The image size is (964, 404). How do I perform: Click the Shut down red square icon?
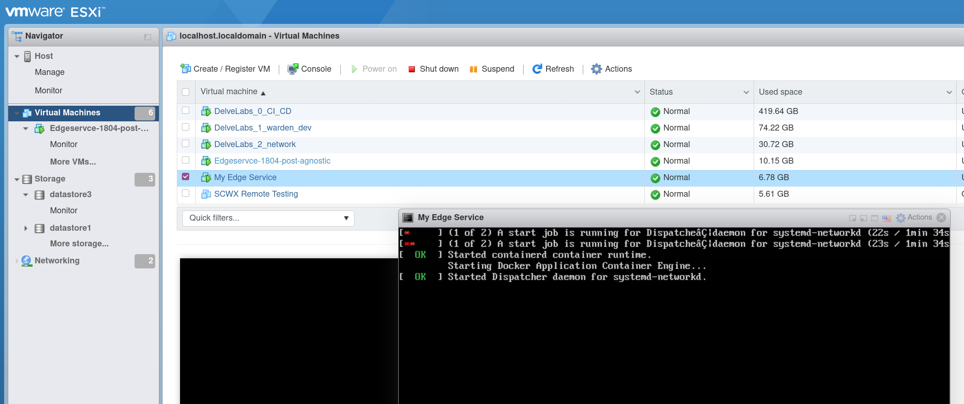[412, 69]
